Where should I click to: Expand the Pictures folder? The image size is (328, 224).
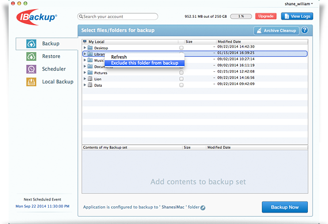pos(85,72)
